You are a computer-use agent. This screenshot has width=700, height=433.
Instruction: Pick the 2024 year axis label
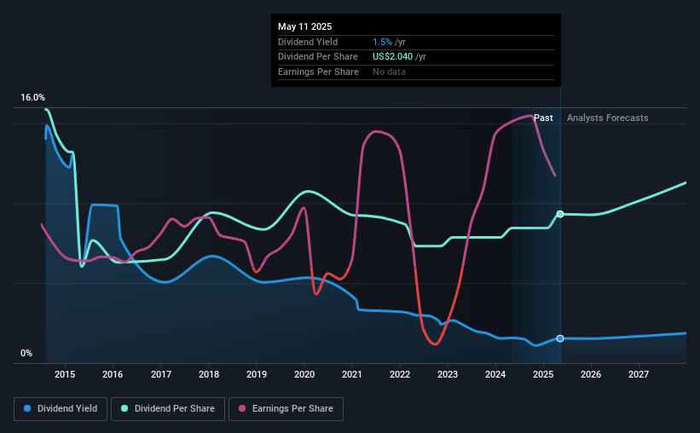point(496,374)
